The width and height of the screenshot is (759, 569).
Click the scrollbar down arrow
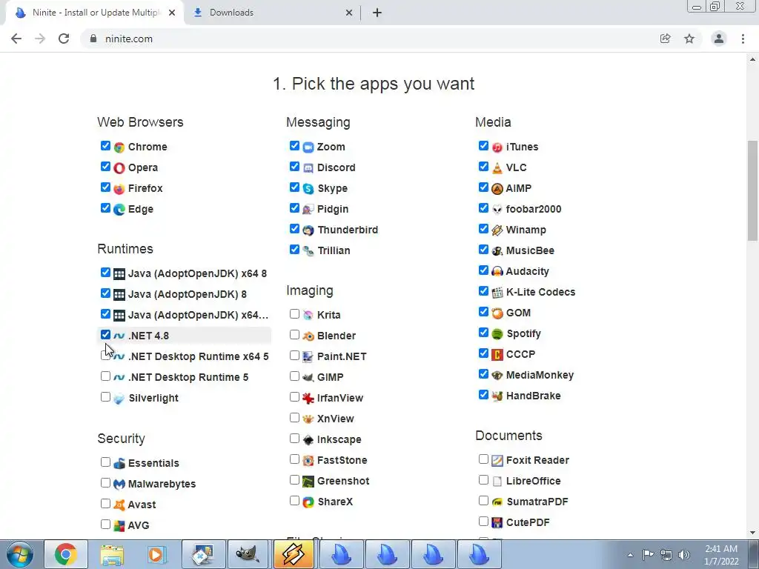752,533
